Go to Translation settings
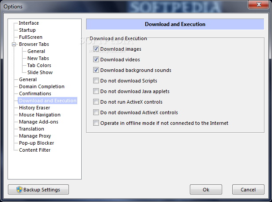The image size is (272, 202). point(31,129)
